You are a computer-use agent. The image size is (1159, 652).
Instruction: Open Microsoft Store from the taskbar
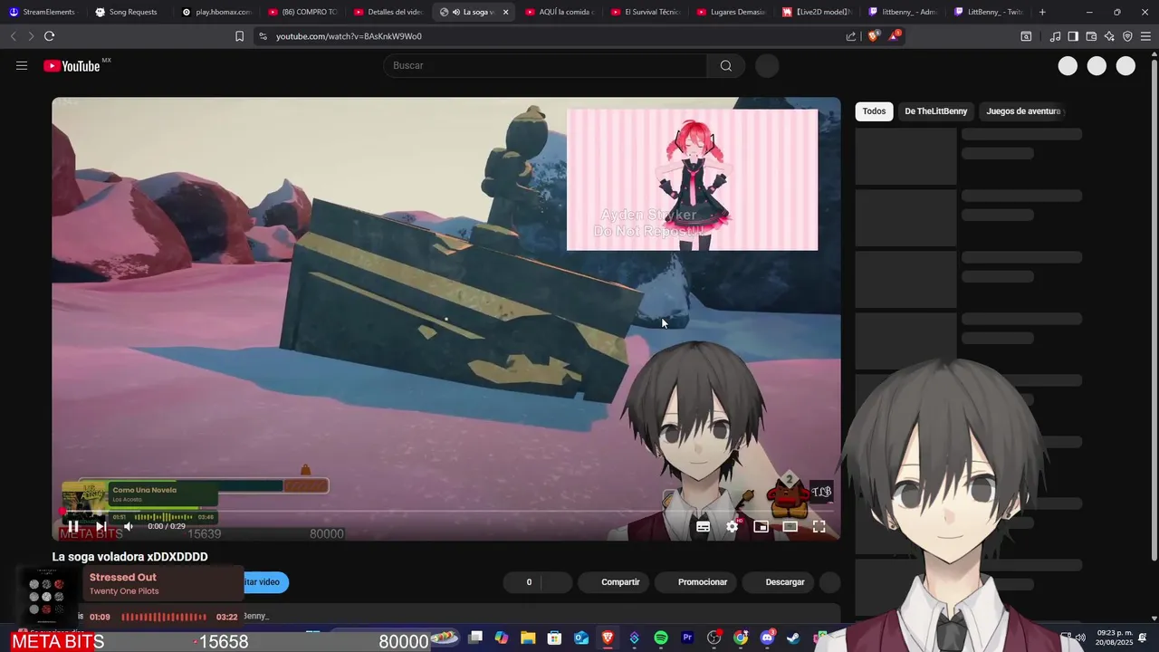click(x=554, y=638)
